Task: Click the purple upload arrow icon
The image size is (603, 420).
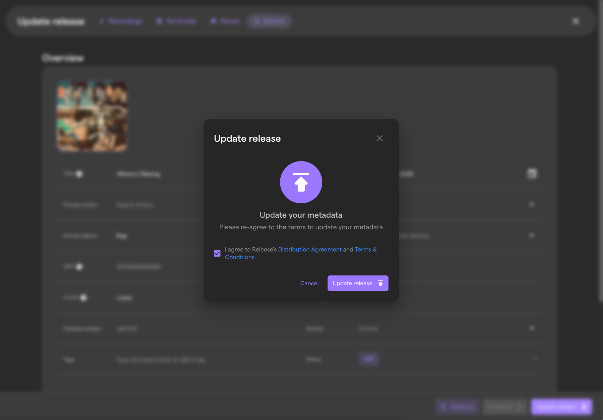Action: [301, 182]
